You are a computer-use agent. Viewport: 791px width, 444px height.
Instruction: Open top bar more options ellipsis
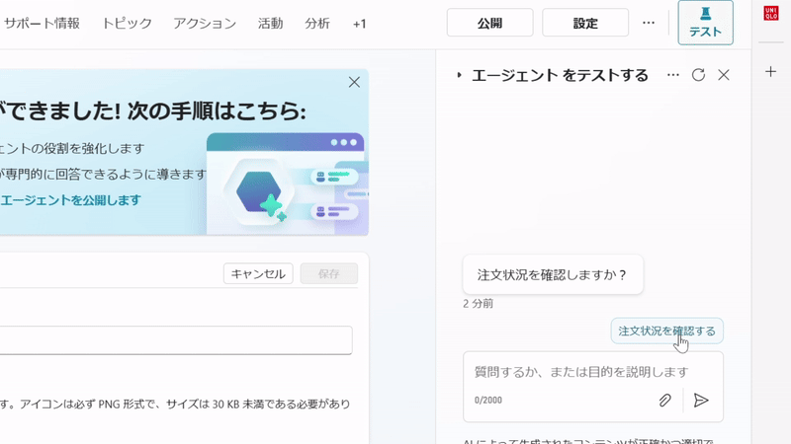coord(649,23)
